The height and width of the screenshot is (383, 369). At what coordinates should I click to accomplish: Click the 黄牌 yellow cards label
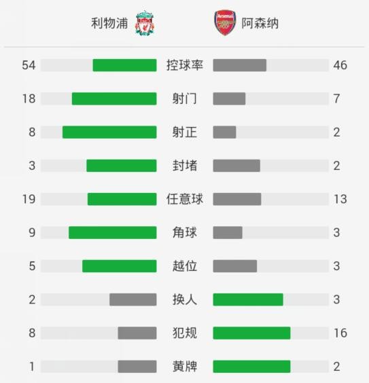pyautogui.click(x=185, y=367)
